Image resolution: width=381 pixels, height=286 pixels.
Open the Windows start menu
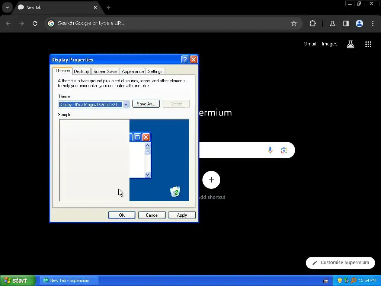(x=17, y=280)
